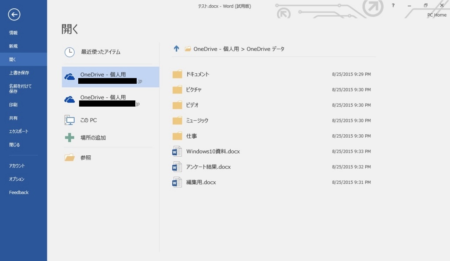Open the ビデオ folder name
This screenshot has height=261, width=450.
coord(192,105)
